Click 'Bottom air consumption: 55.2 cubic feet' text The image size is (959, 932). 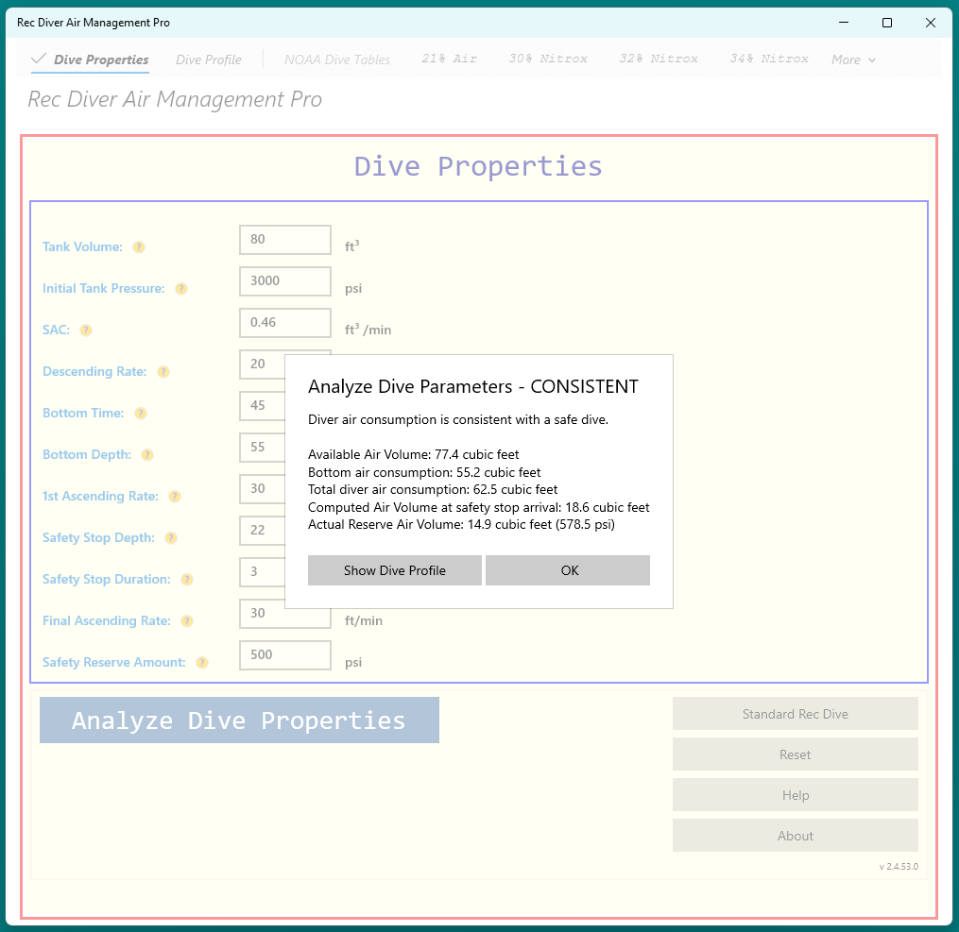pyautogui.click(x=424, y=472)
